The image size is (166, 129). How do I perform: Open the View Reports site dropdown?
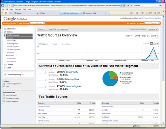point(37,23)
